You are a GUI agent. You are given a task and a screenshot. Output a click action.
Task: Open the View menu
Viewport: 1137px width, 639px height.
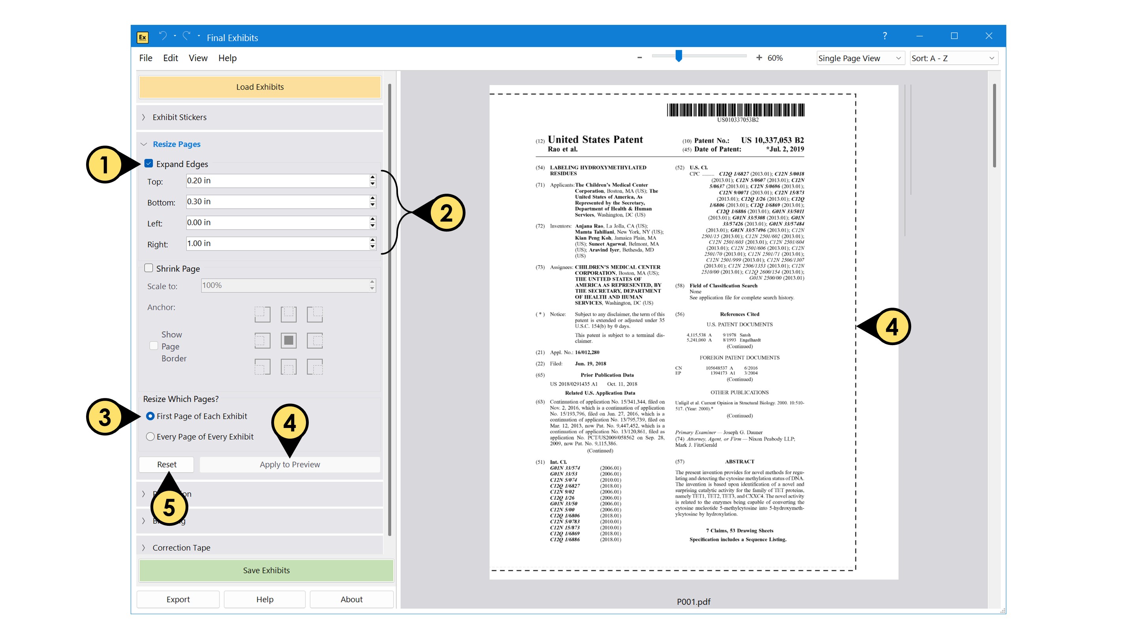pyautogui.click(x=198, y=58)
